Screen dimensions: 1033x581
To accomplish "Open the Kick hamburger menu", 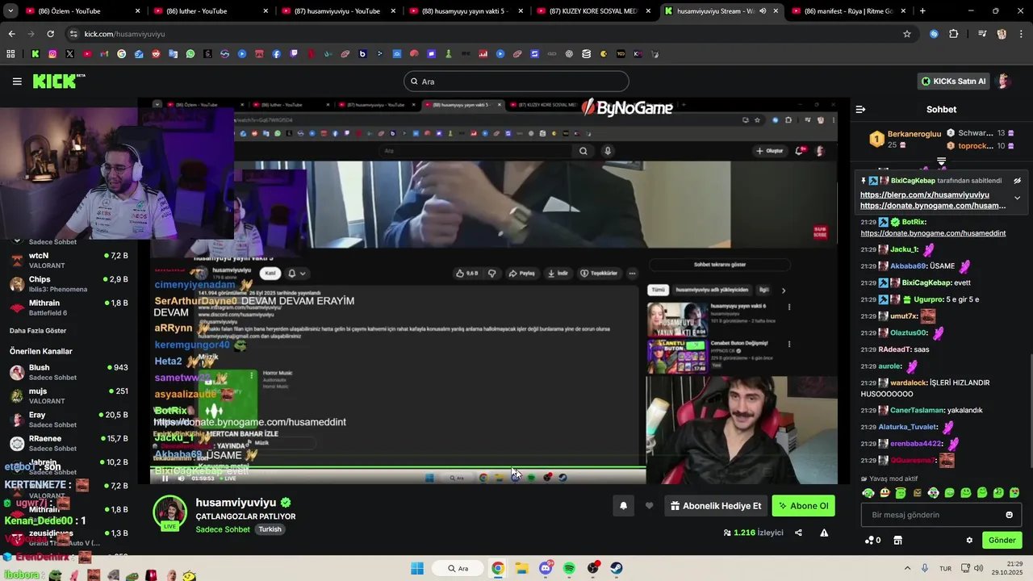I will pyautogui.click(x=17, y=81).
